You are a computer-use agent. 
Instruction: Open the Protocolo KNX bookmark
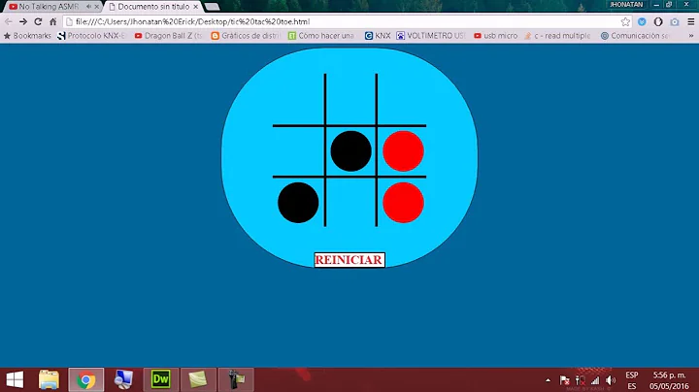91,36
